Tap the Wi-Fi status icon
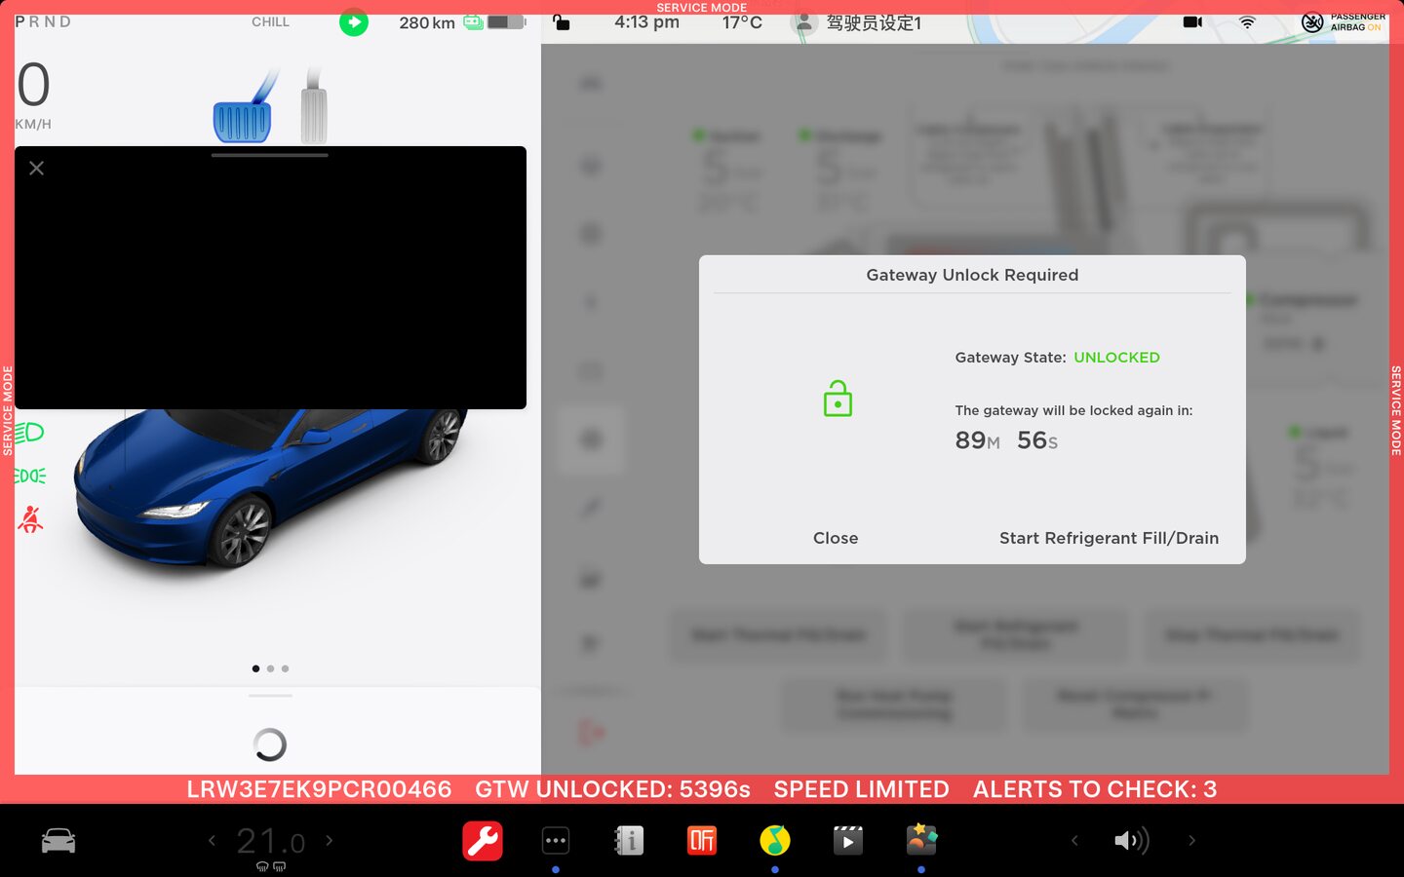 point(1247,21)
